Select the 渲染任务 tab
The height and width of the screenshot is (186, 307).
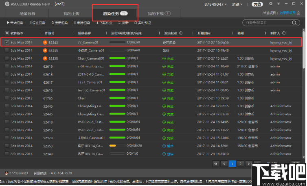115,13
